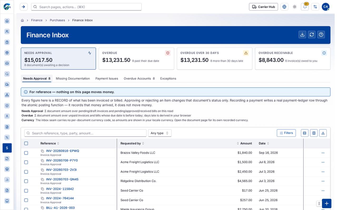
Task: Open the help question-mark icon in the header
Action: pyautogui.click(x=321, y=35)
